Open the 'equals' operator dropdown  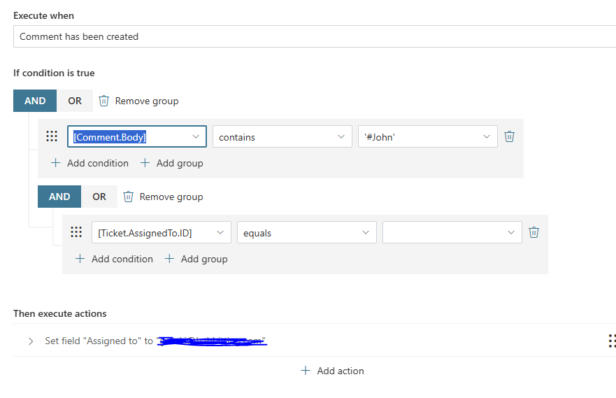306,233
